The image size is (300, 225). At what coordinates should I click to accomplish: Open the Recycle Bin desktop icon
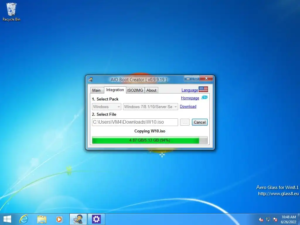(11, 12)
